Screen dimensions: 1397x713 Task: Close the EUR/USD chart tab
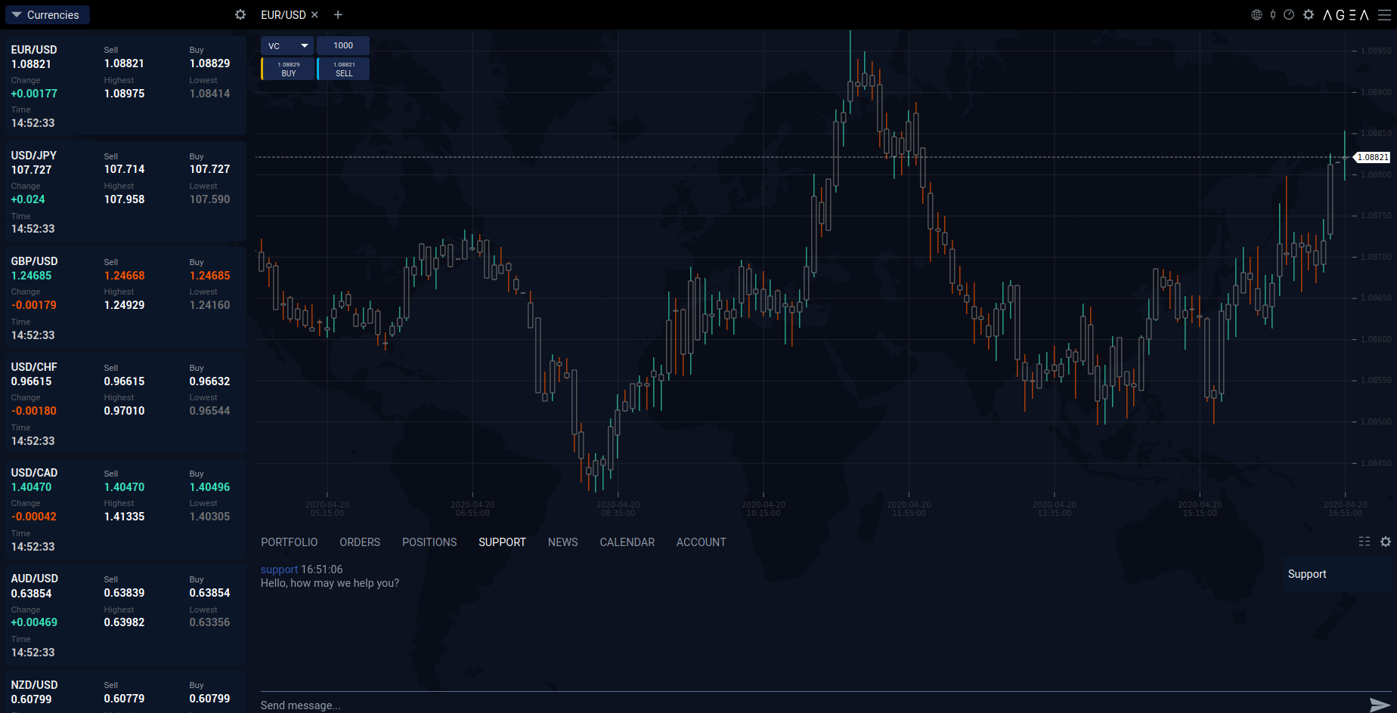point(314,15)
